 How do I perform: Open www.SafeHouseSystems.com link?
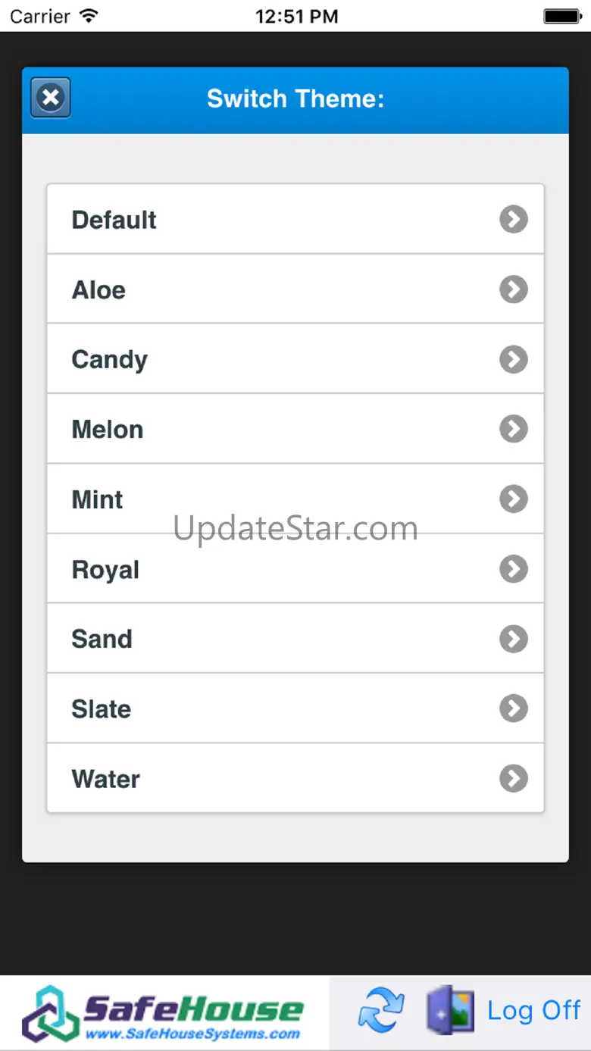[192, 1034]
